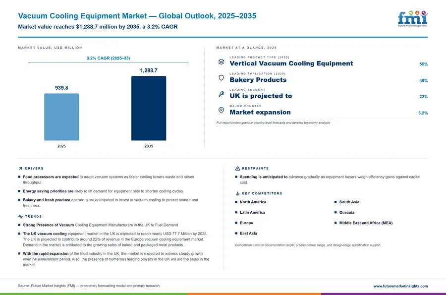This screenshot has height=295, width=446.
Task: Click the DRIVERS heading
Action: click(x=34, y=169)
